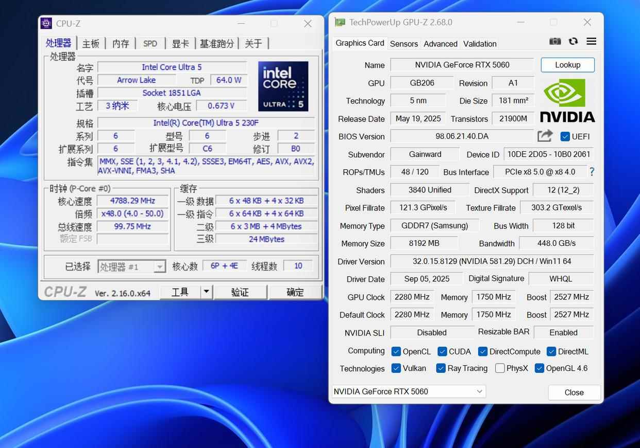Click the 工具 button in CPU-Z
The height and width of the screenshot is (448, 640).
tap(180, 292)
